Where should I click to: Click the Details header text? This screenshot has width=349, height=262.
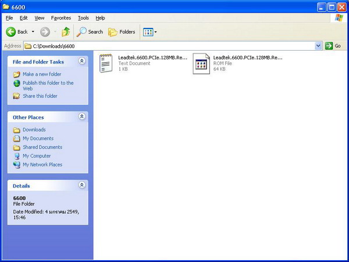pyautogui.click(x=21, y=186)
